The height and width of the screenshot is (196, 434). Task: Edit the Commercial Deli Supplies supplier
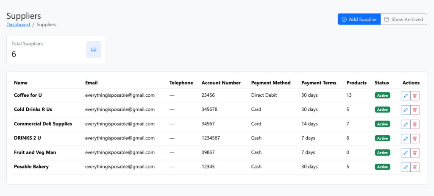406,124
